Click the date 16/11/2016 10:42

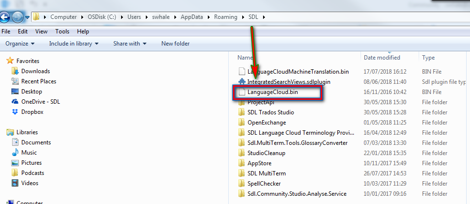[x=385, y=92]
